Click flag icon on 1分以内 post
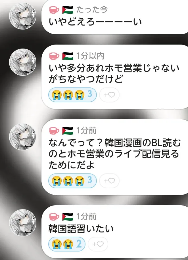This screenshot has height=260, width=188. [x=68, y=56]
